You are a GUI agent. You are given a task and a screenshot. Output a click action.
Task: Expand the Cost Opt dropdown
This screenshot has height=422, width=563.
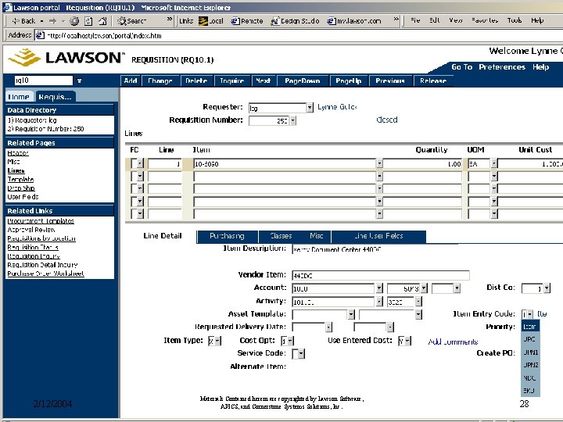click(290, 341)
